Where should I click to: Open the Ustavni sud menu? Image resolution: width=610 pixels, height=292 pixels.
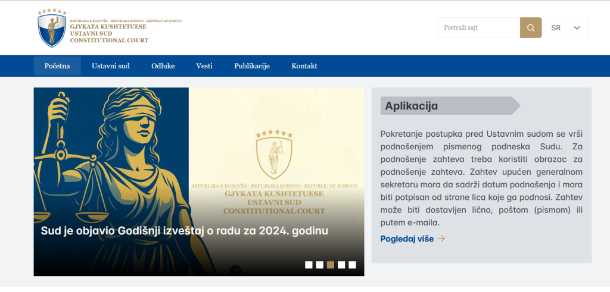pyautogui.click(x=110, y=66)
